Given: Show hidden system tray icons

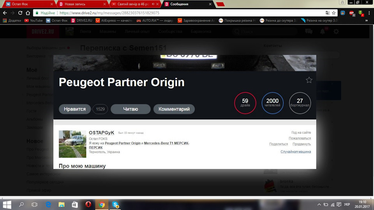Looking at the screenshot, I should pyautogui.click(x=319, y=205).
